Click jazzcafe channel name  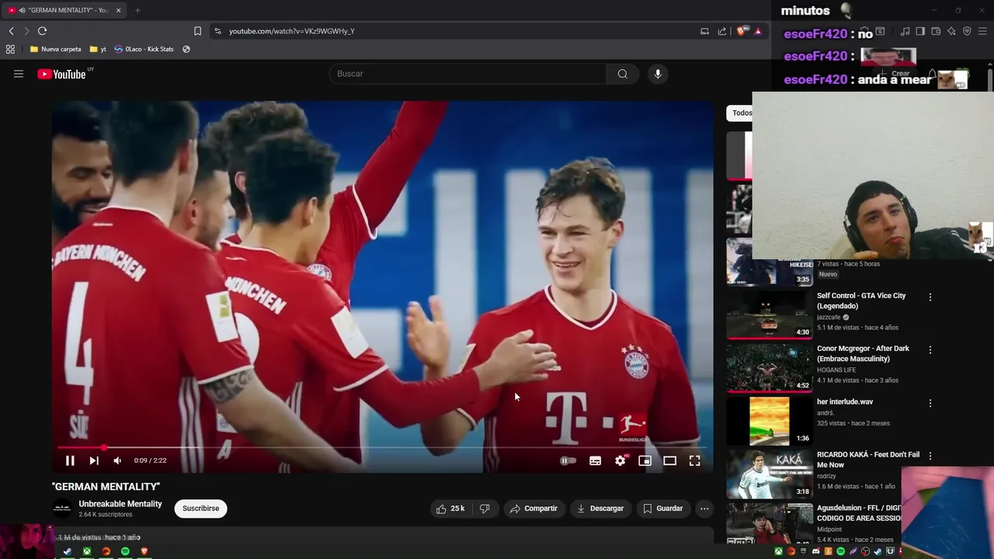coord(830,318)
